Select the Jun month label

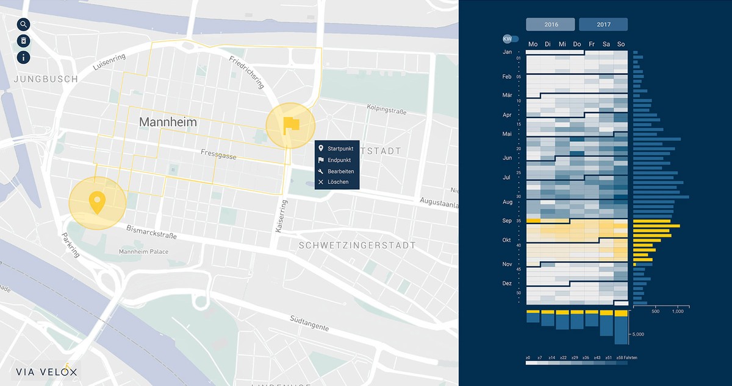coord(507,158)
